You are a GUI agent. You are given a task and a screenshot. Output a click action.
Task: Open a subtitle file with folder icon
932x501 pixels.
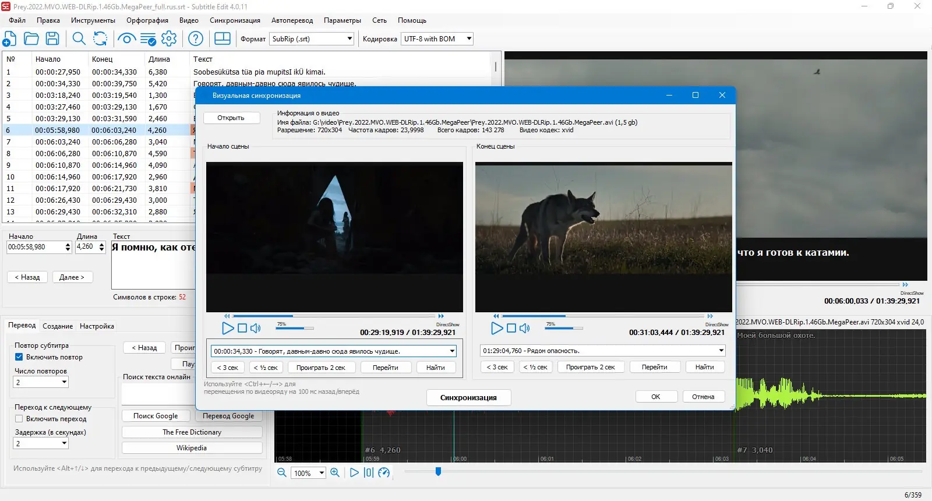coord(31,39)
